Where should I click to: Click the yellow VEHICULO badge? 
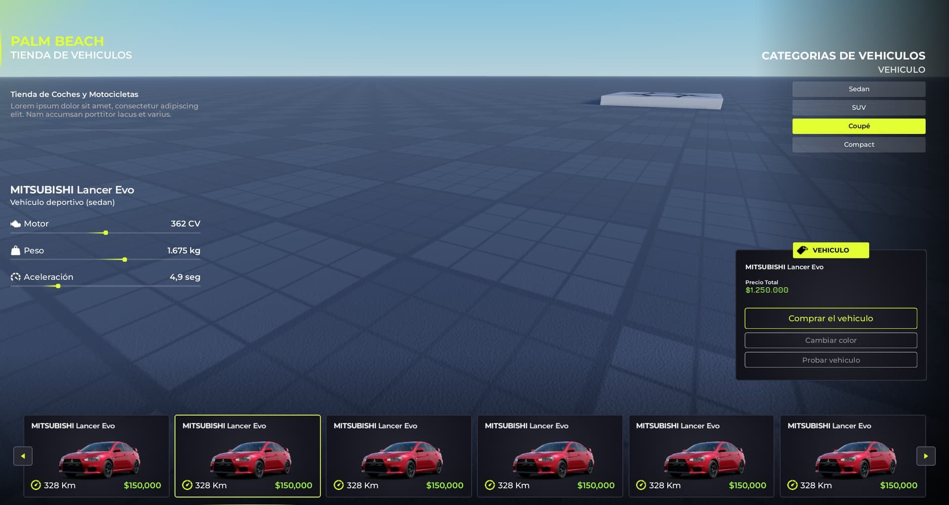pyautogui.click(x=831, y=250)
